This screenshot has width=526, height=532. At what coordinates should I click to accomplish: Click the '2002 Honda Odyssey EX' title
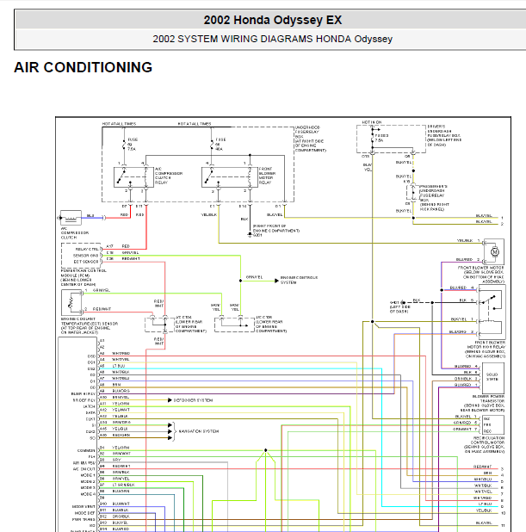click(x=273, y=20)
